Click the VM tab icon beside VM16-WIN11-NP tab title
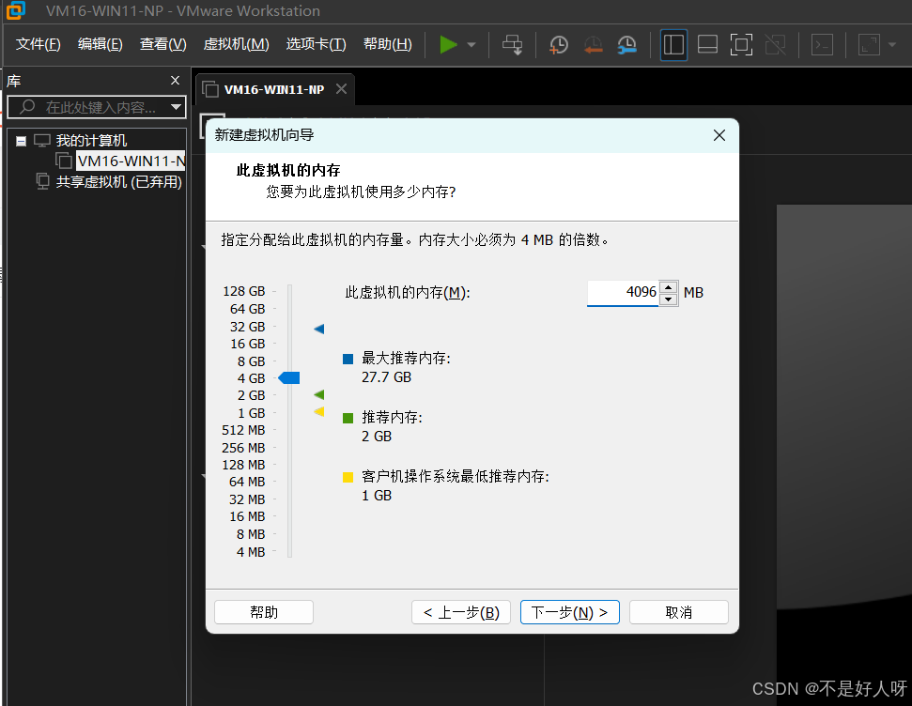 pos(210,89)
